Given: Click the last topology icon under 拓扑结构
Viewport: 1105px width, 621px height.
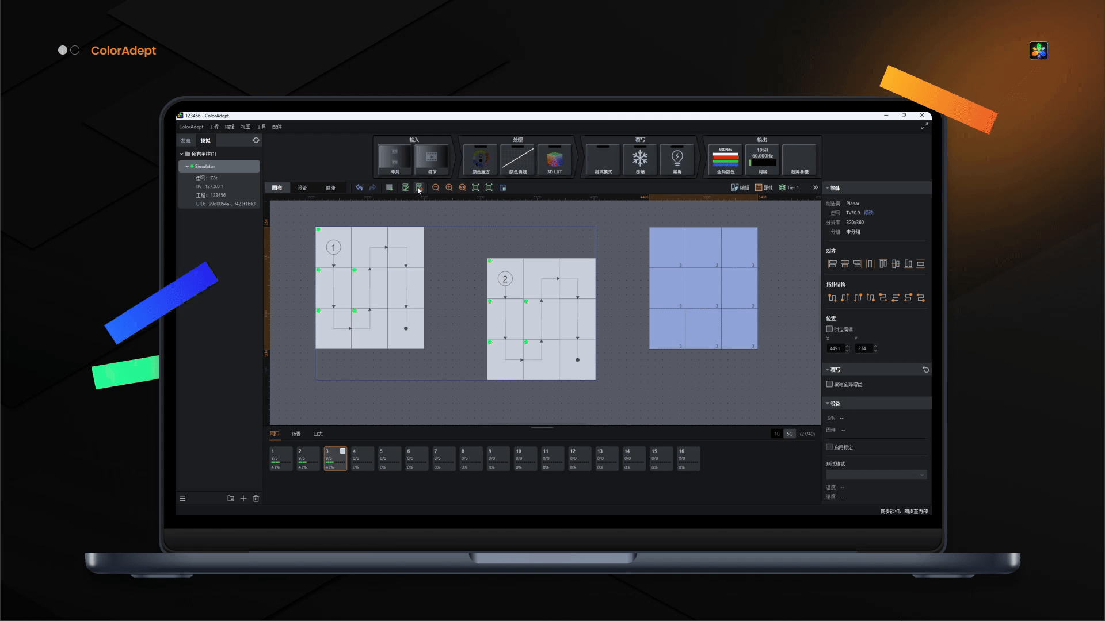Looking at the screenshot, I should (x=921, y=298).
